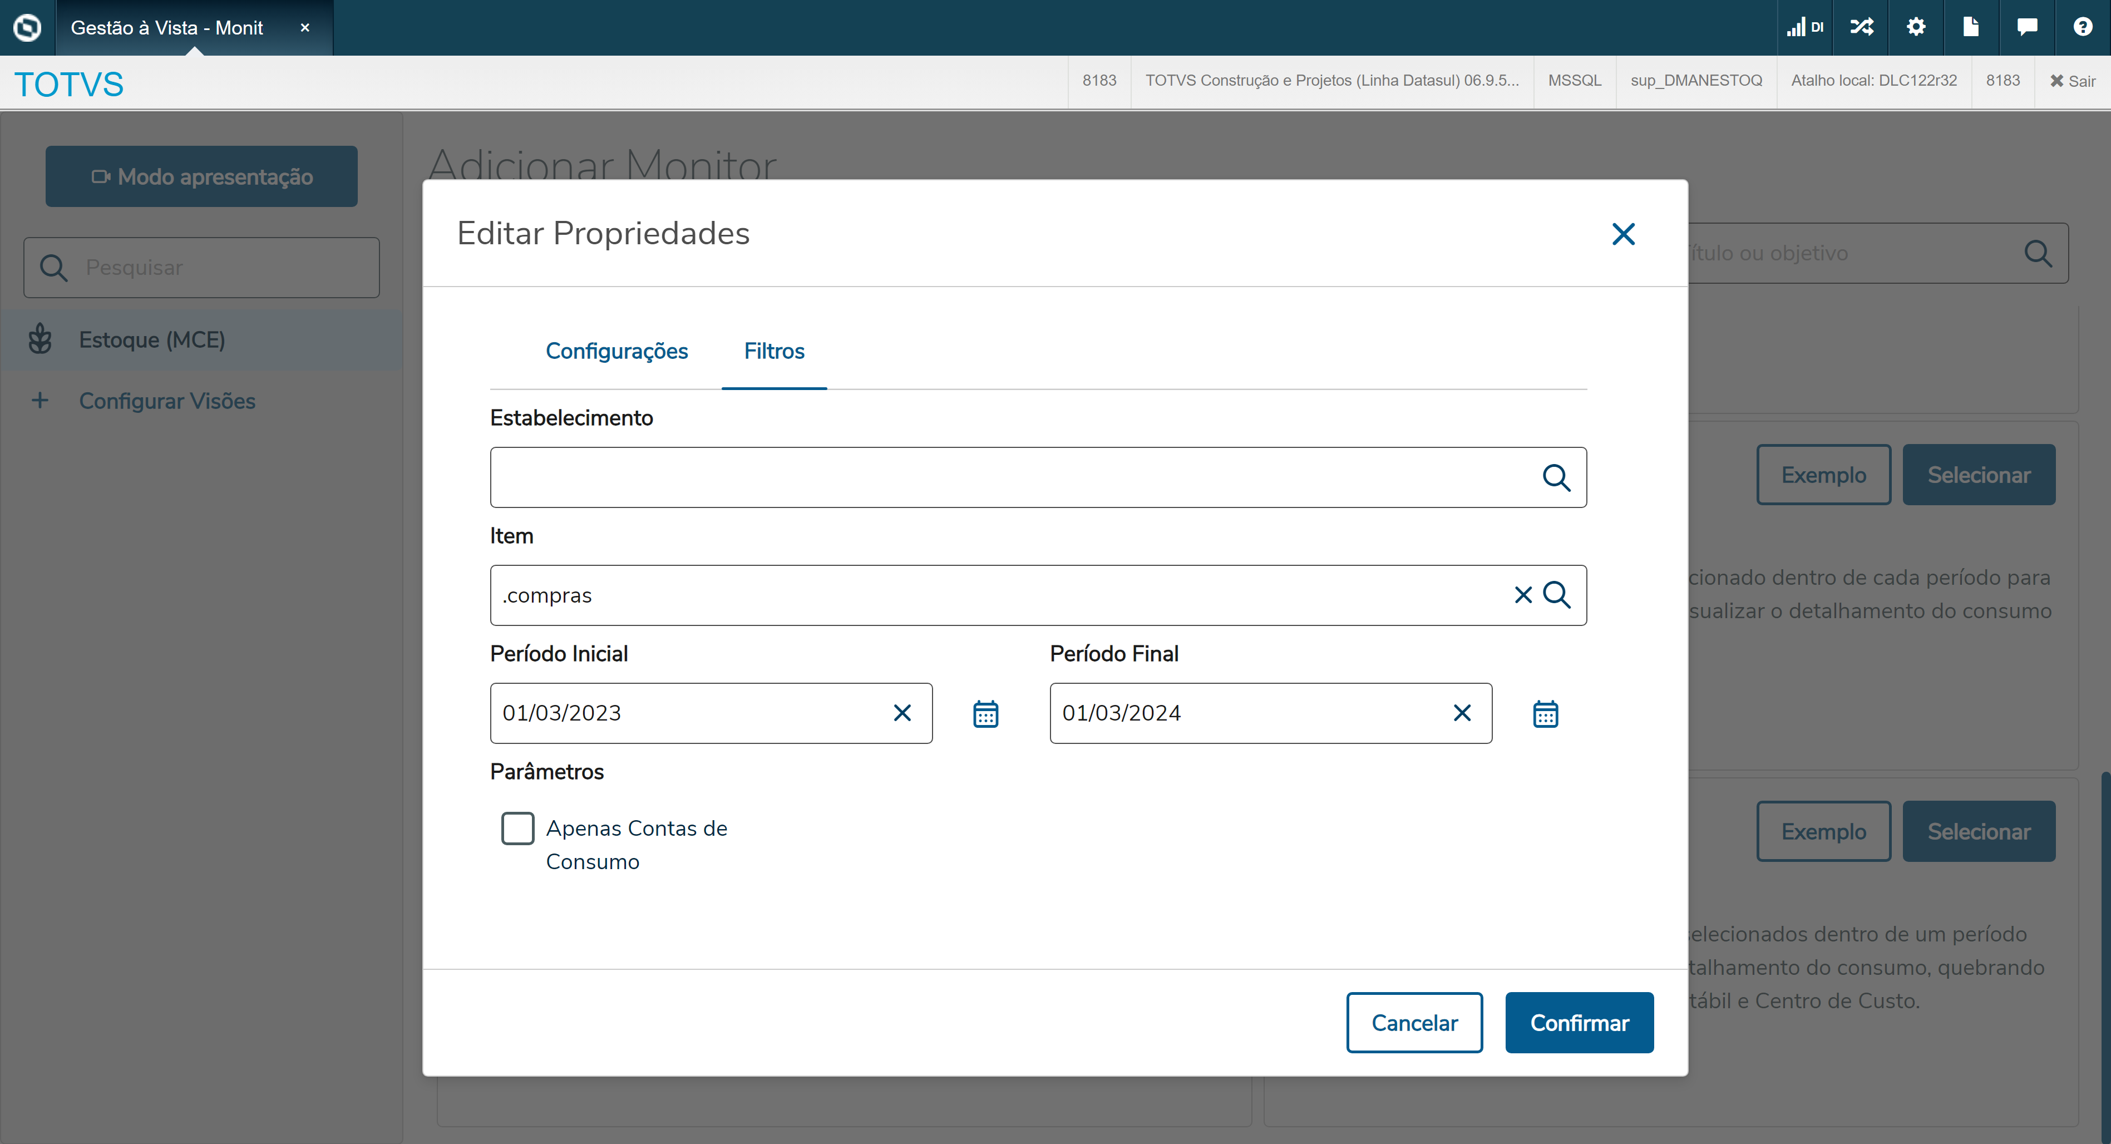Open the settings gear in the top bar
The height and width of the screenshot is (1144, 2111).
pyautogui.click(x=1915, y=27)
